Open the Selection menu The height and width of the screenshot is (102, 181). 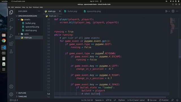tap(18, 7)
